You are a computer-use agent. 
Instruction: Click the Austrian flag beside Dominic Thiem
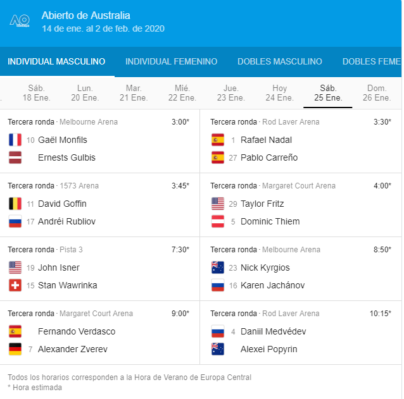[x=218, y=221]
